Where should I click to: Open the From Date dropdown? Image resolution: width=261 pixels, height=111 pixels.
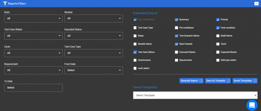tap(94, 70)
